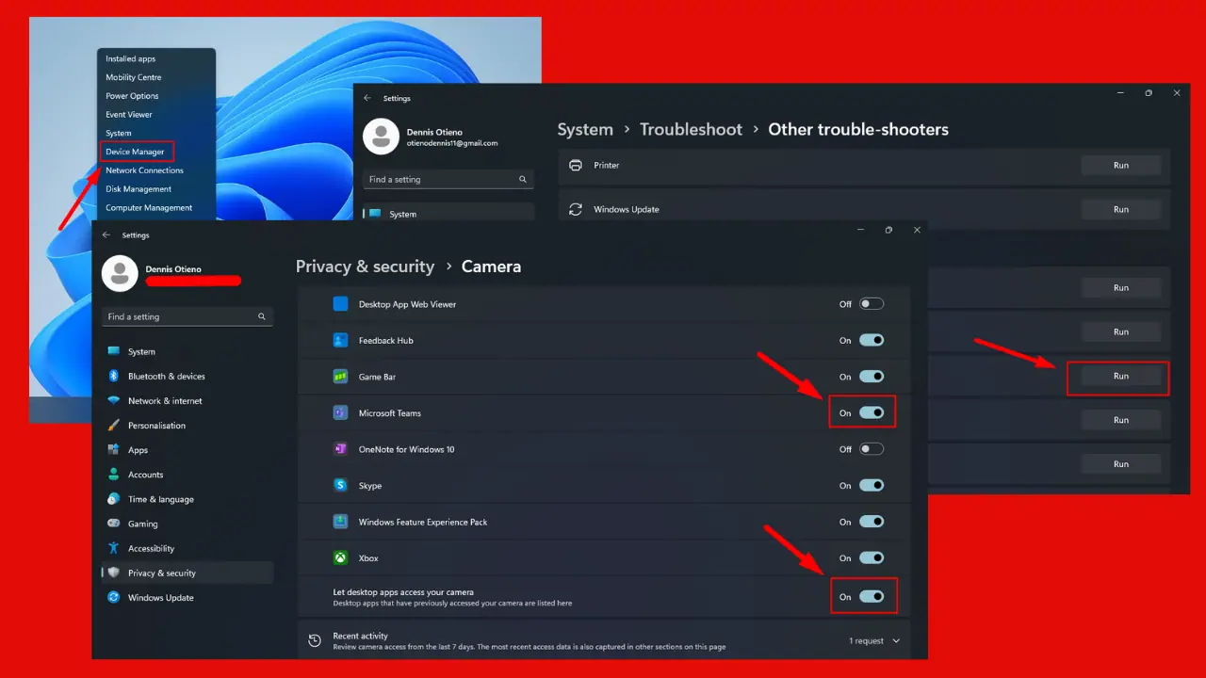The height and width of the screenshot is (678, 1206).
Task: Click the Feedback Hub app icon
Action: 340,340
